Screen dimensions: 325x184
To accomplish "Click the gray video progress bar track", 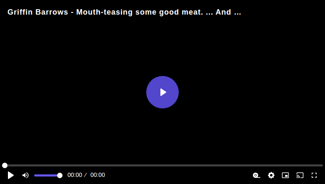I will pos(162,165).
